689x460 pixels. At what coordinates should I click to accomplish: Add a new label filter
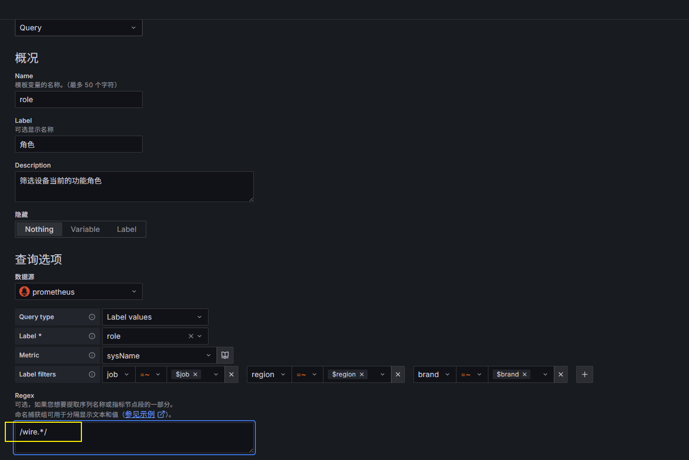(x=585, y=374)
